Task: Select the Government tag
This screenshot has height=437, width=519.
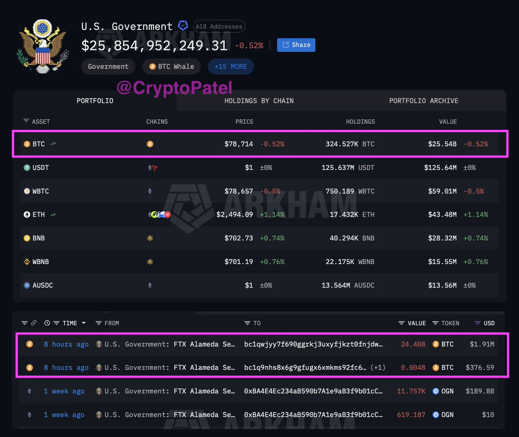Action: (x=108, y=67)
